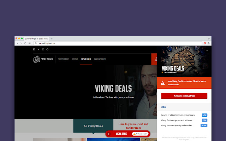The image size is (226, 141).
Task: Click the Facebook social icon
Action: click(34, 49)
